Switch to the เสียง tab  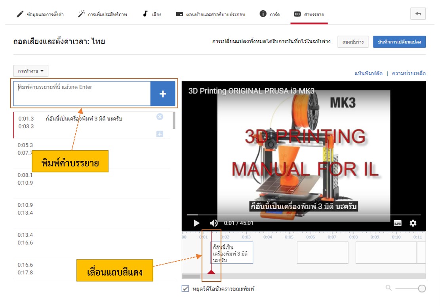[x=152, y=14]
